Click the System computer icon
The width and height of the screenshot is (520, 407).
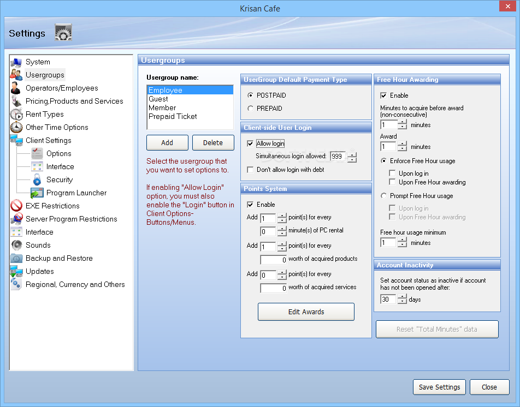pos(16,62)
